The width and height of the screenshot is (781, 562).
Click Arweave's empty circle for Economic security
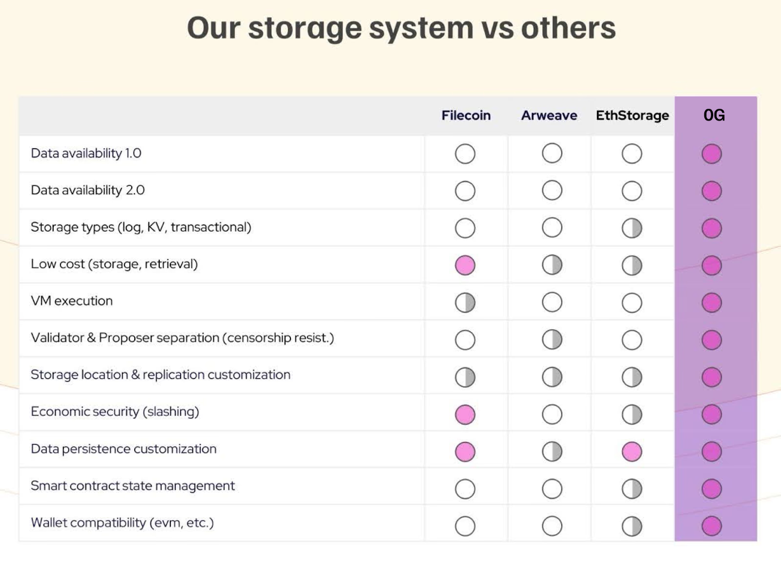coord(552,414)
